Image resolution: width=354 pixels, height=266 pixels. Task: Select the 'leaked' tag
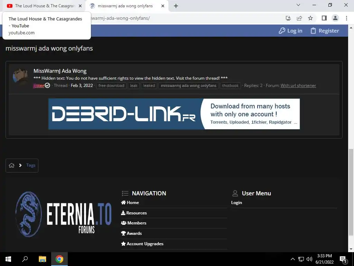[149, 86]
